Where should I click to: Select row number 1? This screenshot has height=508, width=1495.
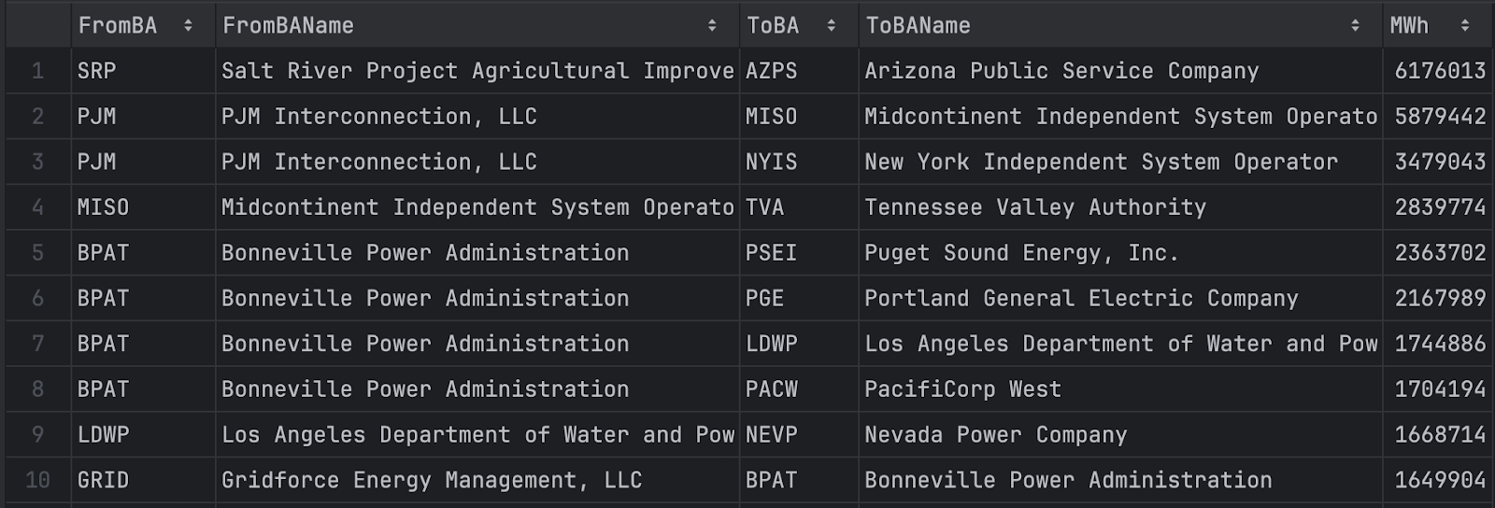pyautogui.click(x=38, y=71)
